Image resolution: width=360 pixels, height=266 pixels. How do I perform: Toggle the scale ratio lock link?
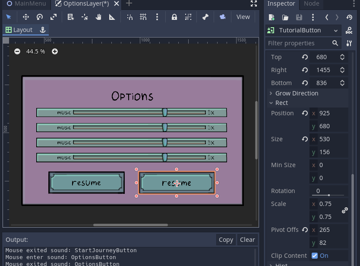(x=345, y=210)
